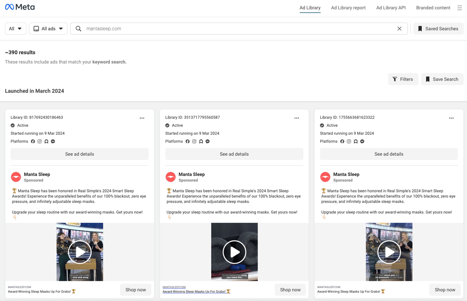Image resolution: width=467 pixels, height=301 pixels.
Task: Click Messenger platform icon on ad 817692430186463
Action: click(53, 141)
